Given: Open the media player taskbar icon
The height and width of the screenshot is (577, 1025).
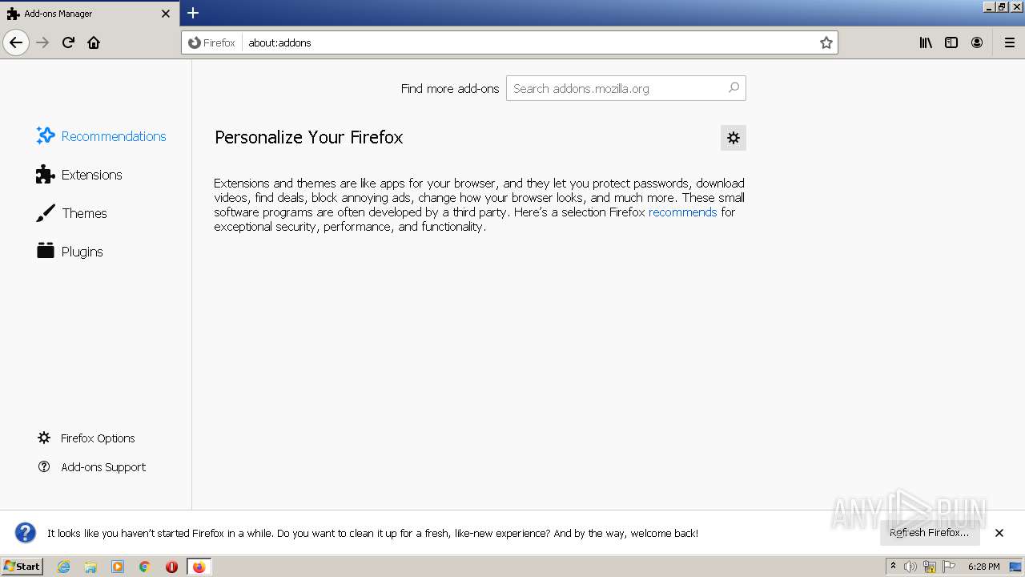Looking at the screenshot, I should point(118,567).
